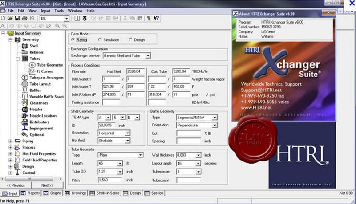The height and width of the screenshot is (204, 356).
Task: Click the << Previous button
Action: [15, 185]
